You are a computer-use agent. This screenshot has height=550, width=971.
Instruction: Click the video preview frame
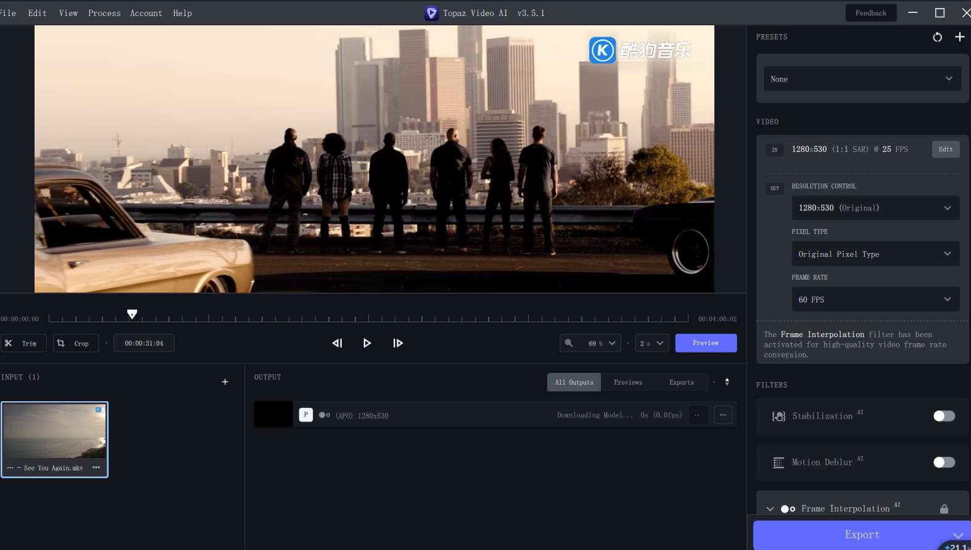coord(374,159)
